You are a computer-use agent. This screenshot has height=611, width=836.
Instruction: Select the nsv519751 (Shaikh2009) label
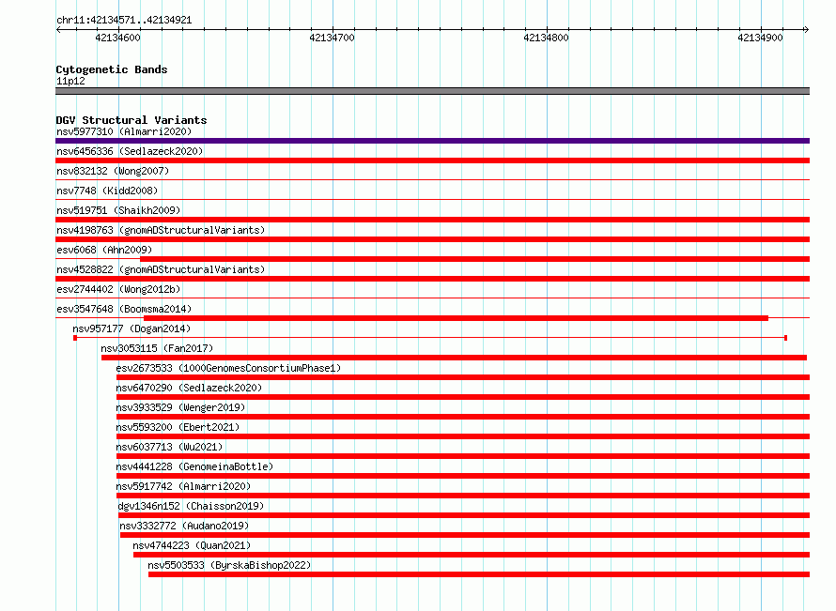click(118, 210)
